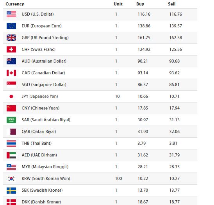This screenshot has height=205, width=214.
Task: Click the AED (UAE Dirham) label
Action: click(x=39, y=155)
